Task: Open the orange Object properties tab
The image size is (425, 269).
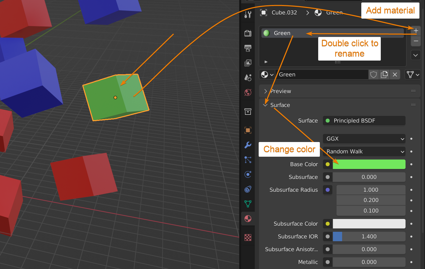Action: (x=248, y=130)
